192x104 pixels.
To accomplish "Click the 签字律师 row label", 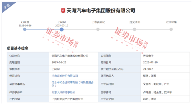I will point(106,93).
